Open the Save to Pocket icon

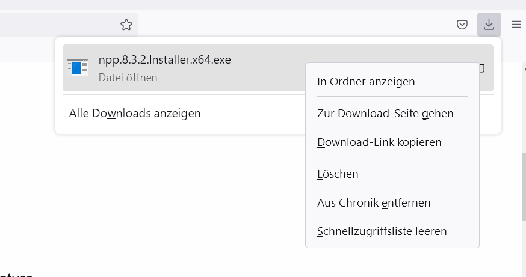[x=462, y=25]
